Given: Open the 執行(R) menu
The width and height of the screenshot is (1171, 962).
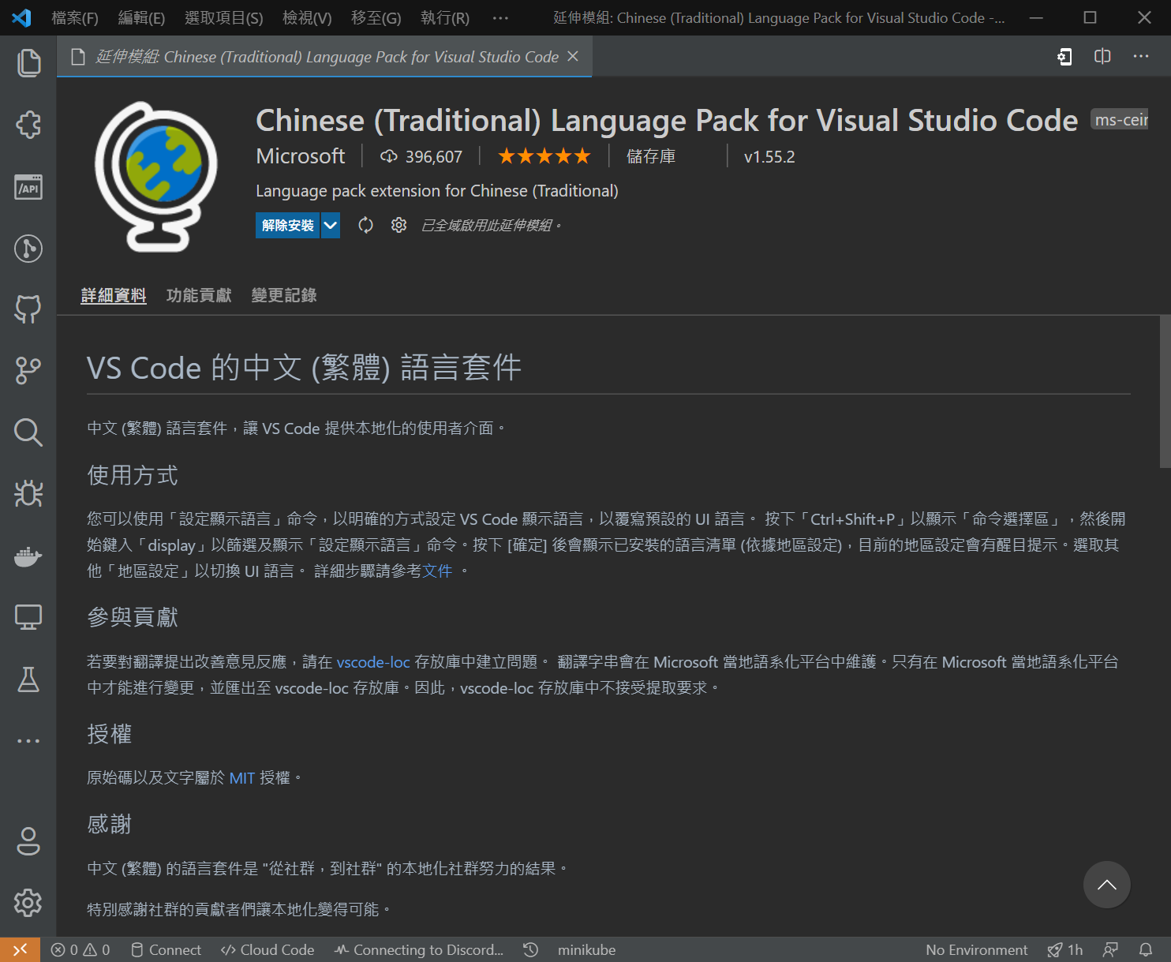Looking at the screenshot, I should click(445, 17).
